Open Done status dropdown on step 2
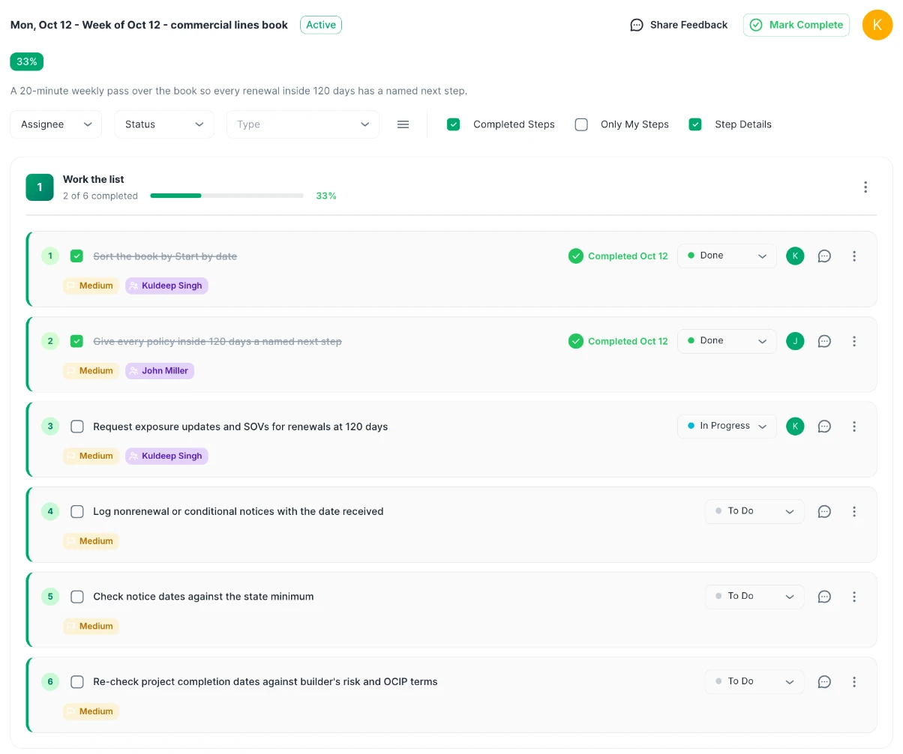The width and height of the screenshot is (903, 754). click(x=727, y=341)
